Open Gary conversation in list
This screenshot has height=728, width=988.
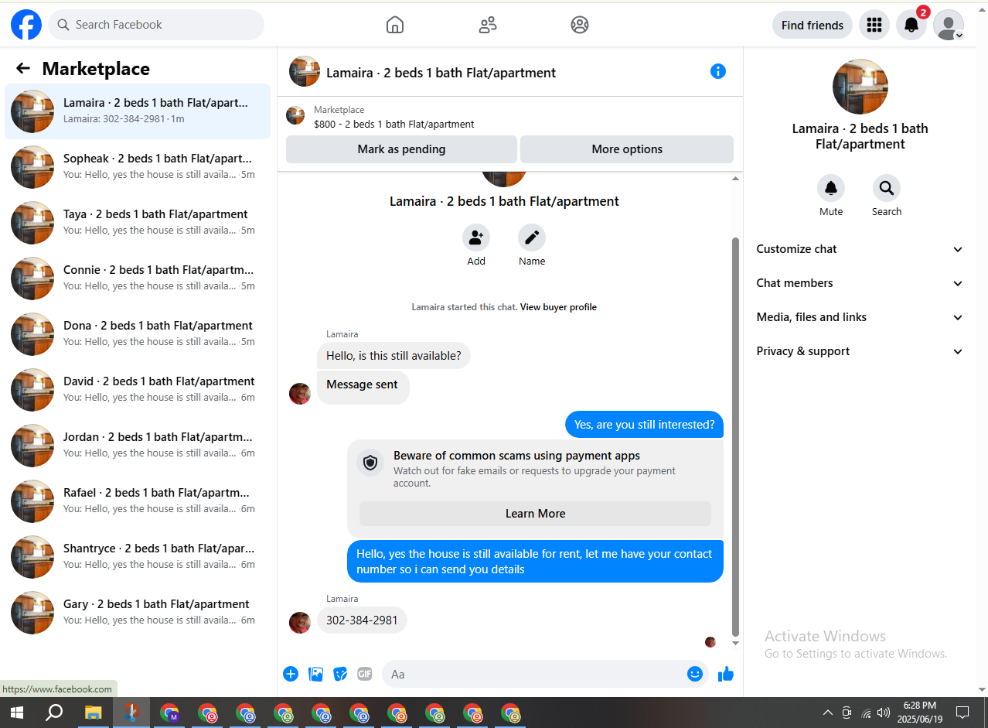(138, 613)
